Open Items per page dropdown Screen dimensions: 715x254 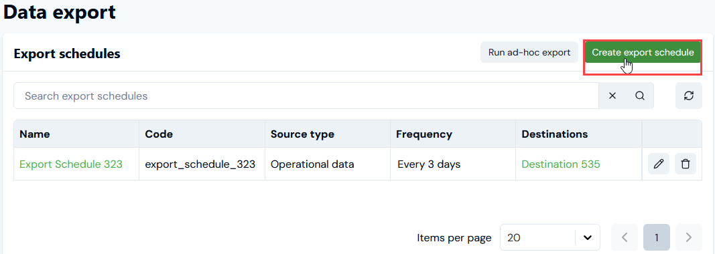[x=549, y=237]
